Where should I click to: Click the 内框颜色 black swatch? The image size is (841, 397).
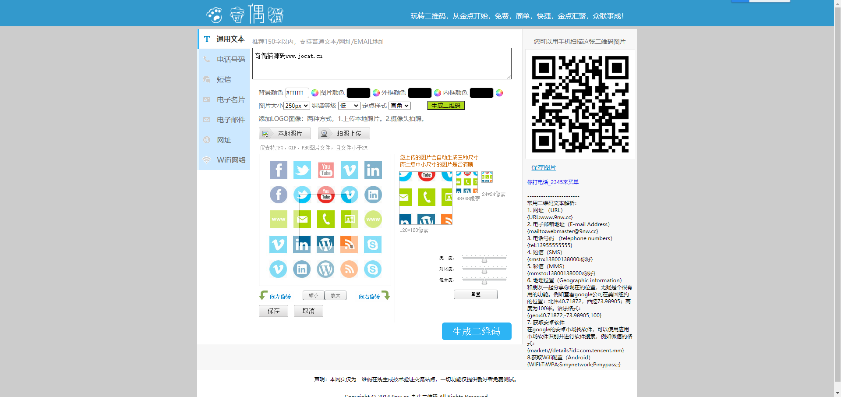pos(481,93)
